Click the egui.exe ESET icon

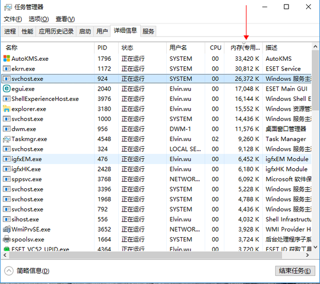(x=7, y=88)
